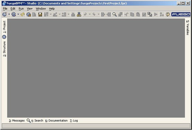Screen dimensions: 192x130
Task: Open the 5: Variables side panel
Action: pos(187,28)
